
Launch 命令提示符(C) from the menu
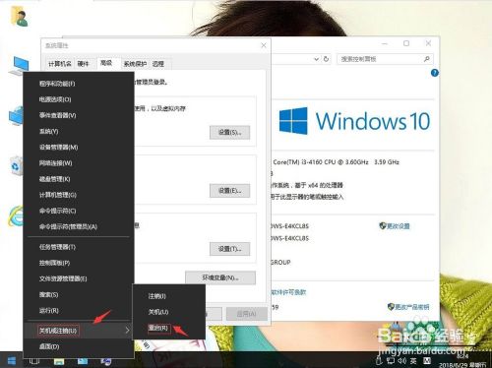tap(79, 211)
